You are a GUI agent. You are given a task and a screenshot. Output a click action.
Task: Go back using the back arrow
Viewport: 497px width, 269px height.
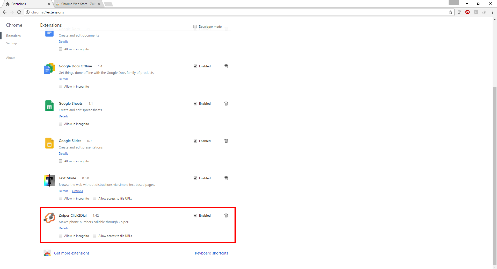5,12
